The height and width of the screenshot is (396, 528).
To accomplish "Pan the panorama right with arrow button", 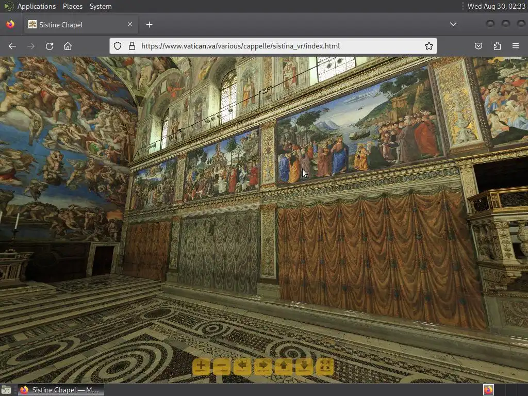I will pos(263,367).
